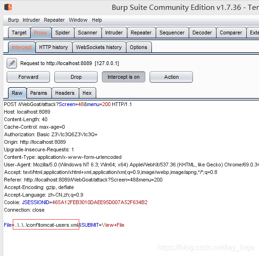
Task: Click the Accept-Language header line
Action: 43,195
